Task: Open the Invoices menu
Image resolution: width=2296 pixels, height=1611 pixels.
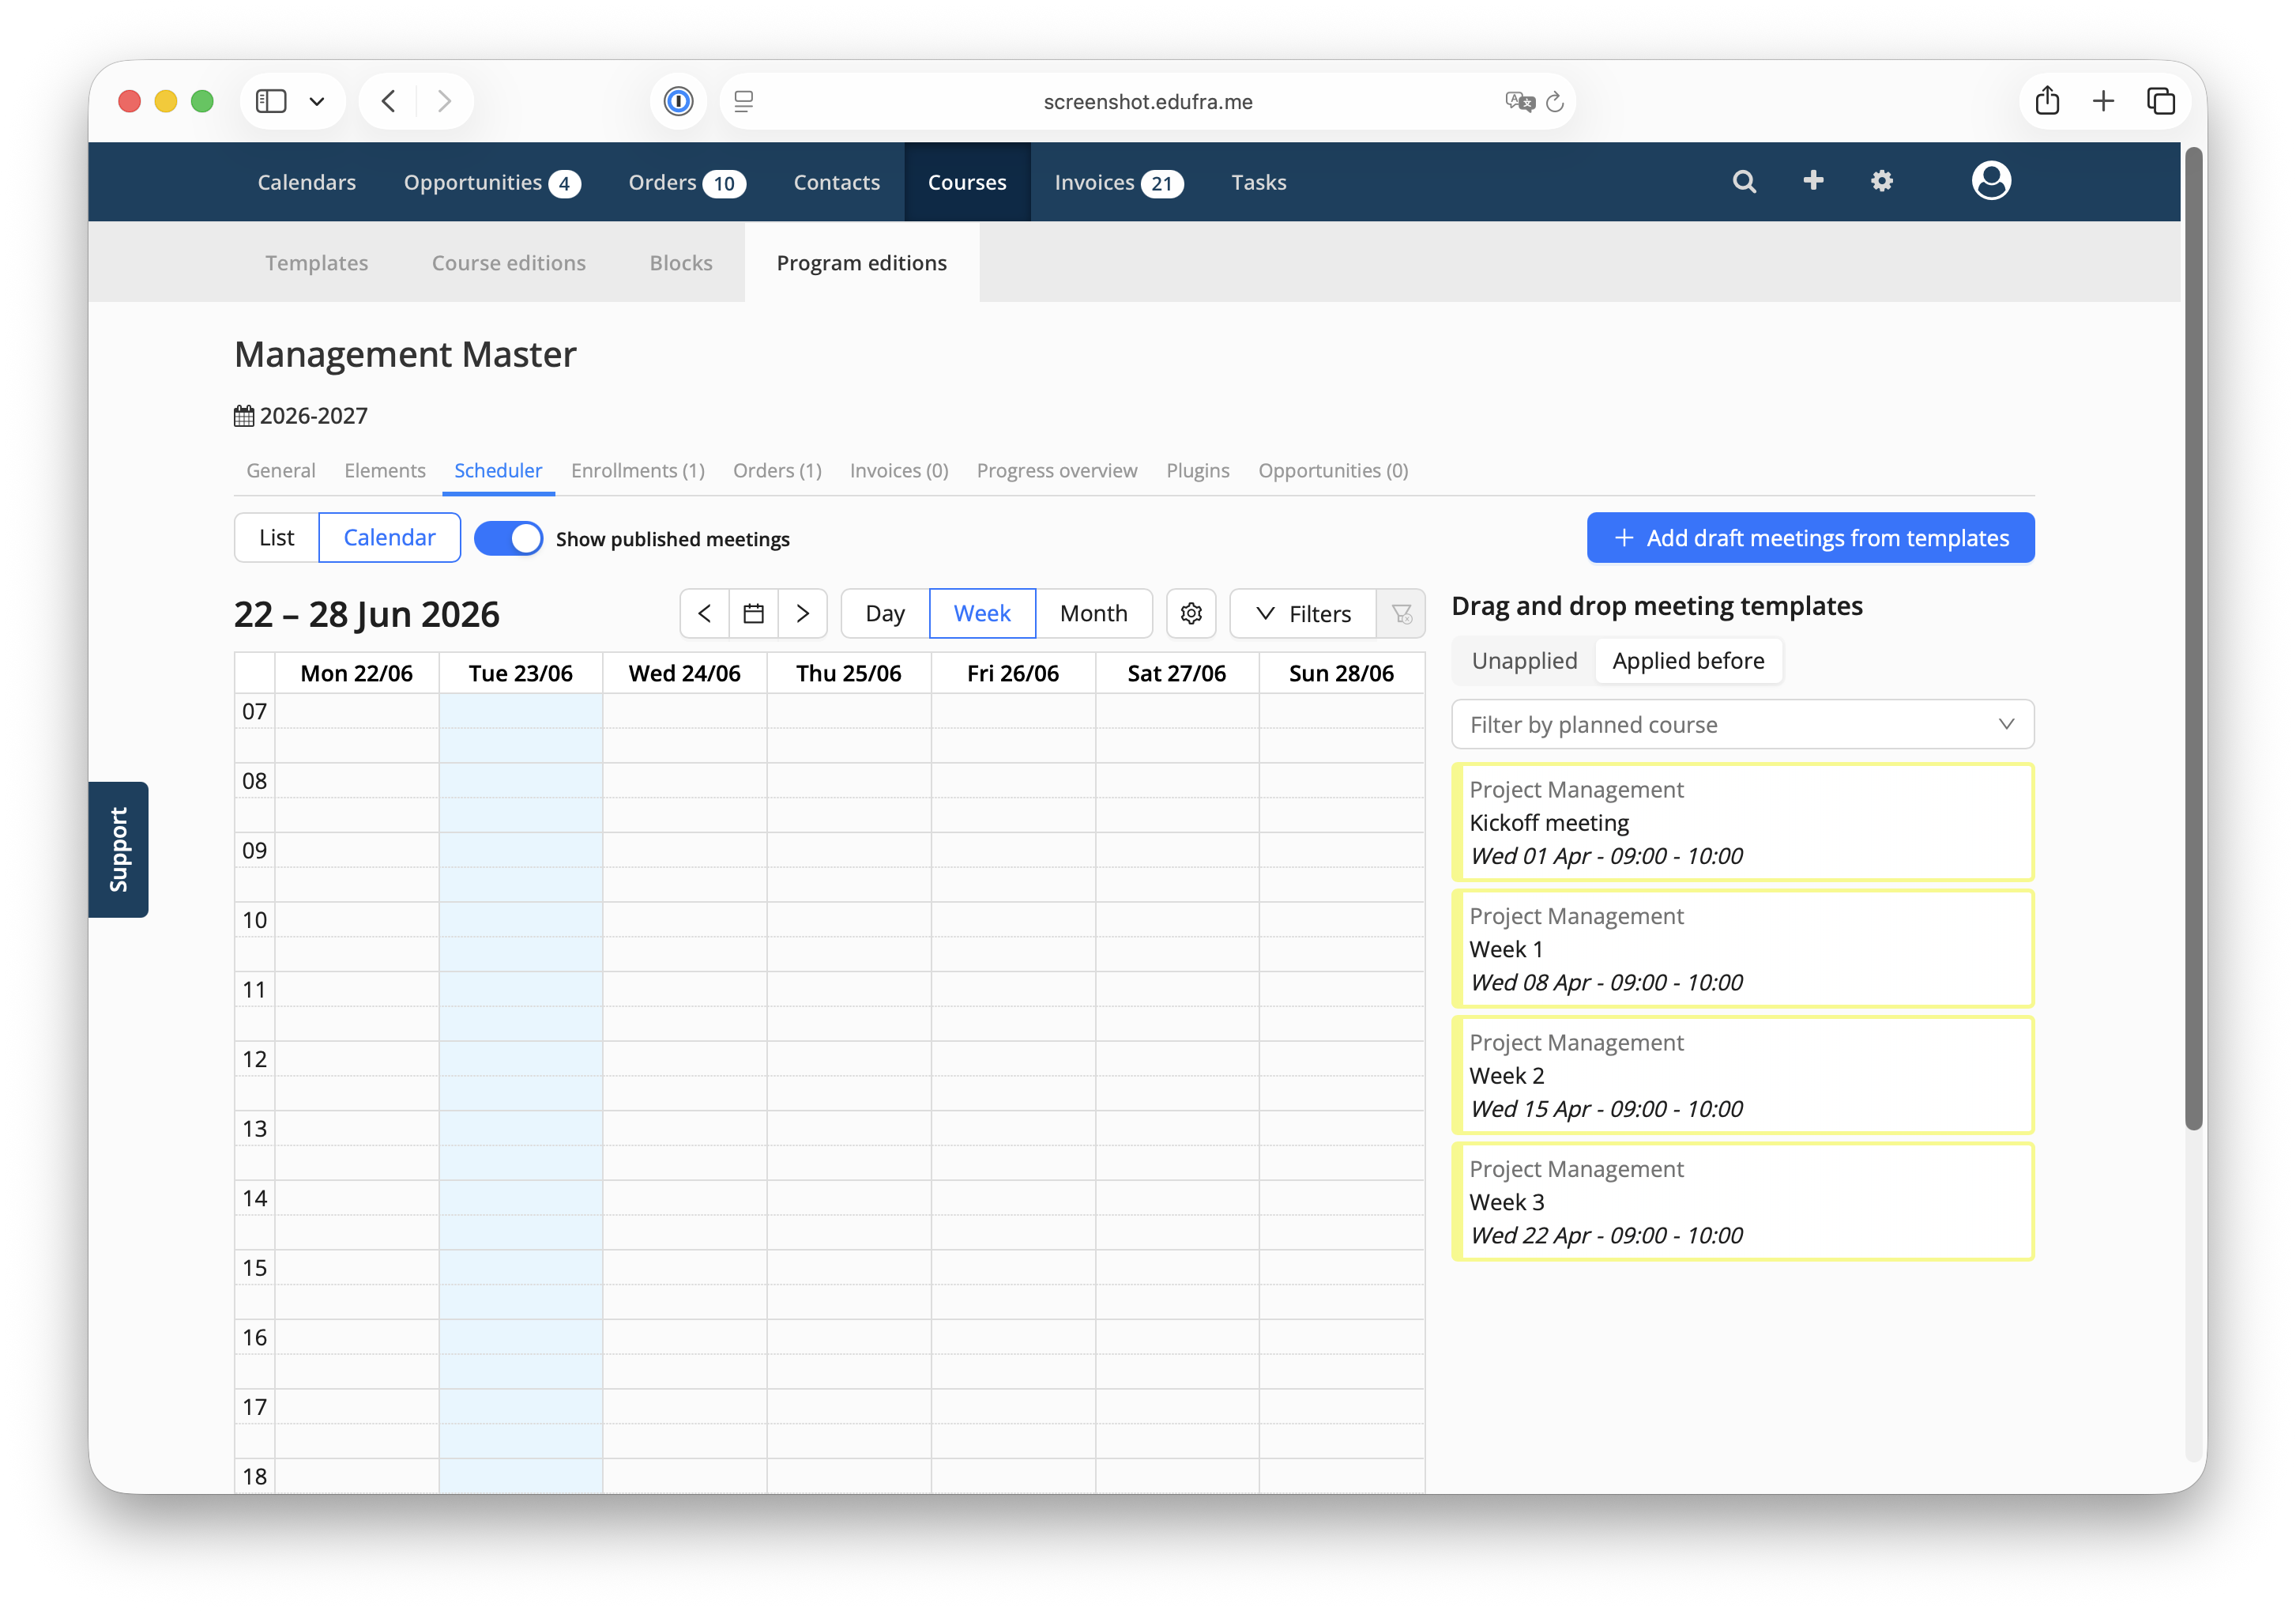Action: 1118,182
